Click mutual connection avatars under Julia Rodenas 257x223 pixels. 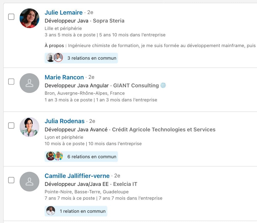coord(54,156)
